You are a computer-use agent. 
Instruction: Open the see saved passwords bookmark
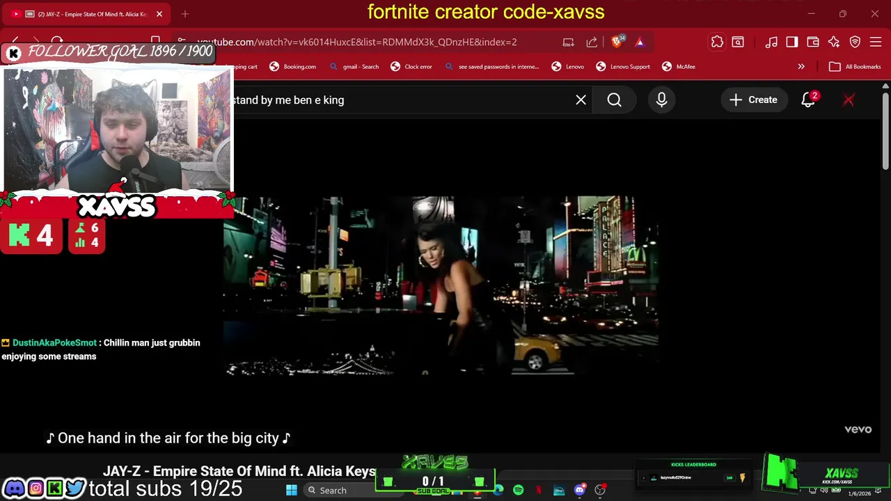pyautogui.click(x=491, y=67)
